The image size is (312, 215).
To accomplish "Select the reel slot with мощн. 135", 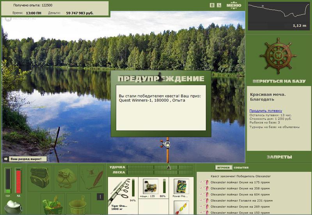I will (x=153, y=188).
